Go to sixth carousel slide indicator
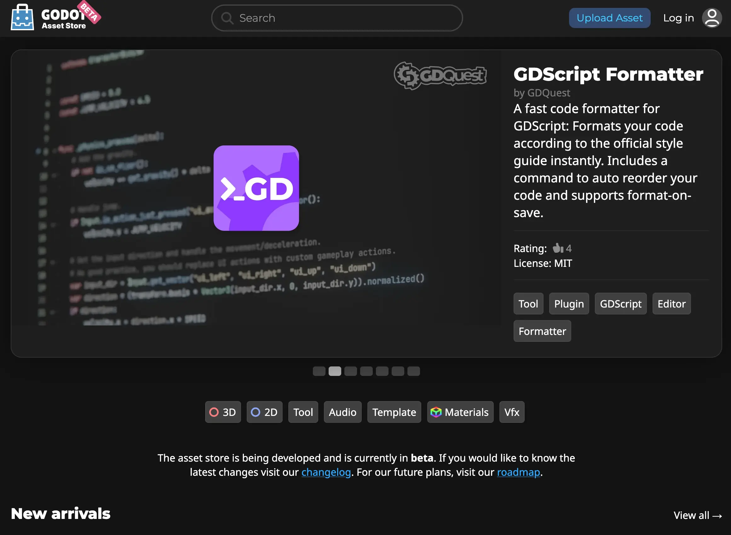731x535 pixels. pos(398,371)
